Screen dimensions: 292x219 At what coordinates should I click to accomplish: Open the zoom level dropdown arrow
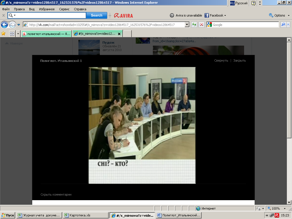(285, 208)
